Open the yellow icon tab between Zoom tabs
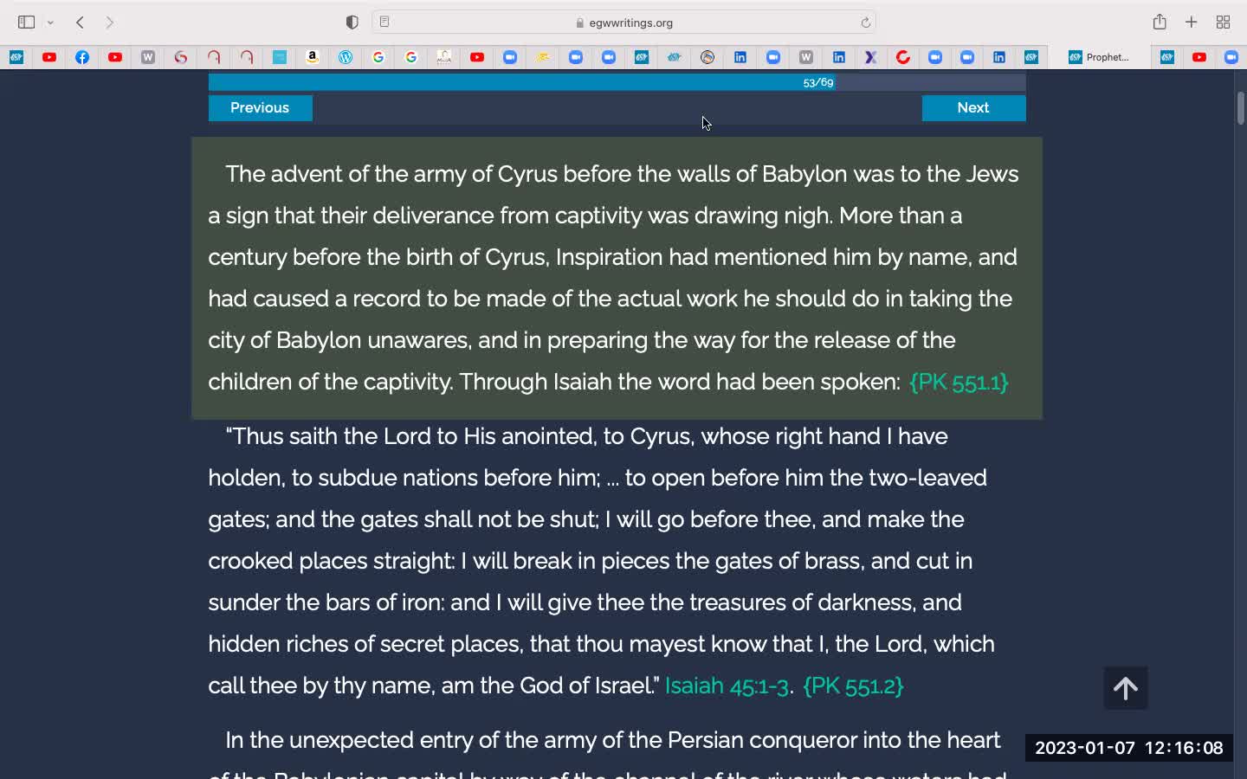Screen dimensions: 1247x779 pyautogui.click(x=543, y=57)
